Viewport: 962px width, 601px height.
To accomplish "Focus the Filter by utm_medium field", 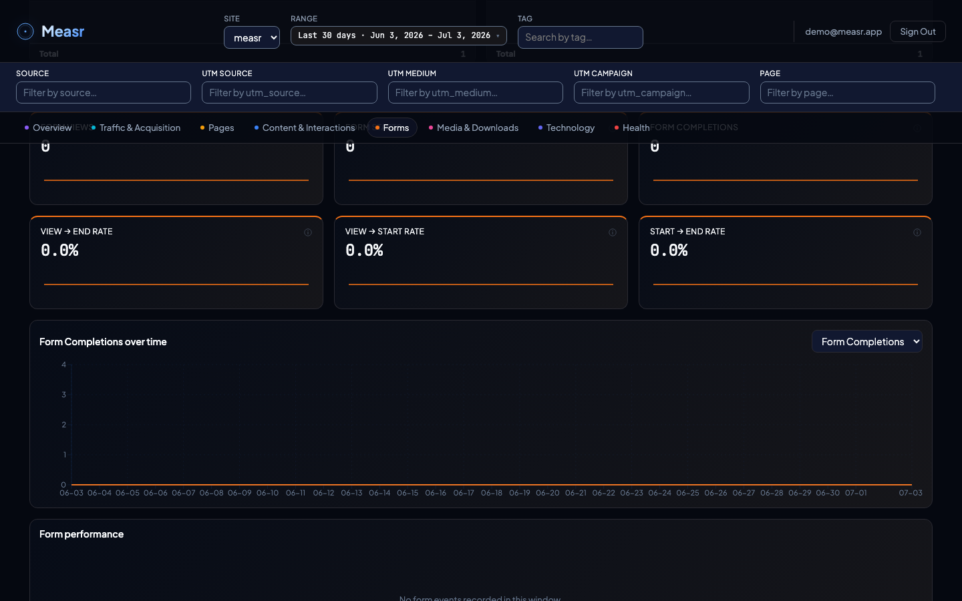I will (x=476, y=93).
